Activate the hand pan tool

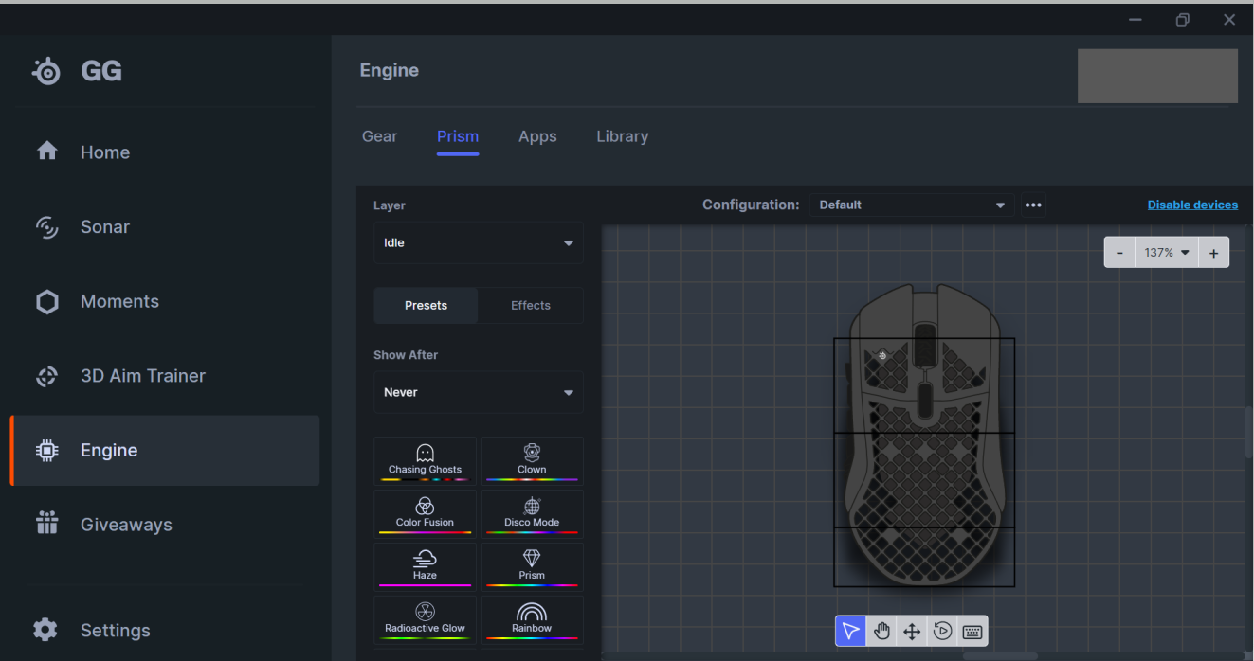point(881,632)
